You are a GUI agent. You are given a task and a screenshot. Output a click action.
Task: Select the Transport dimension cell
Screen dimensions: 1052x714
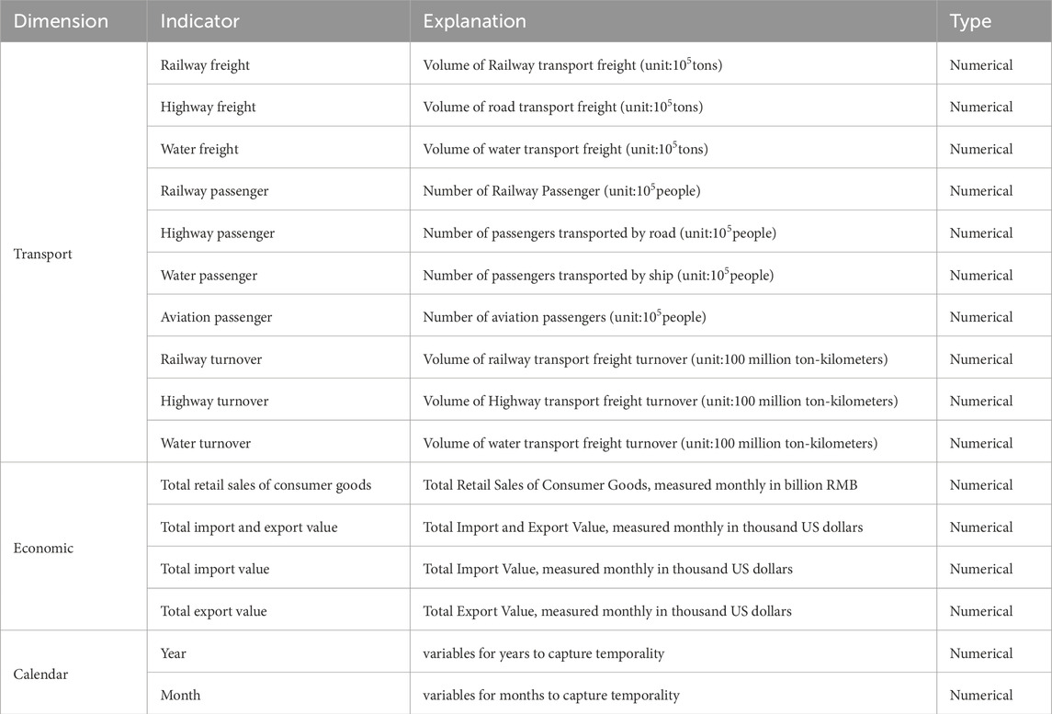pyautogui.click(x=42, y=255)
